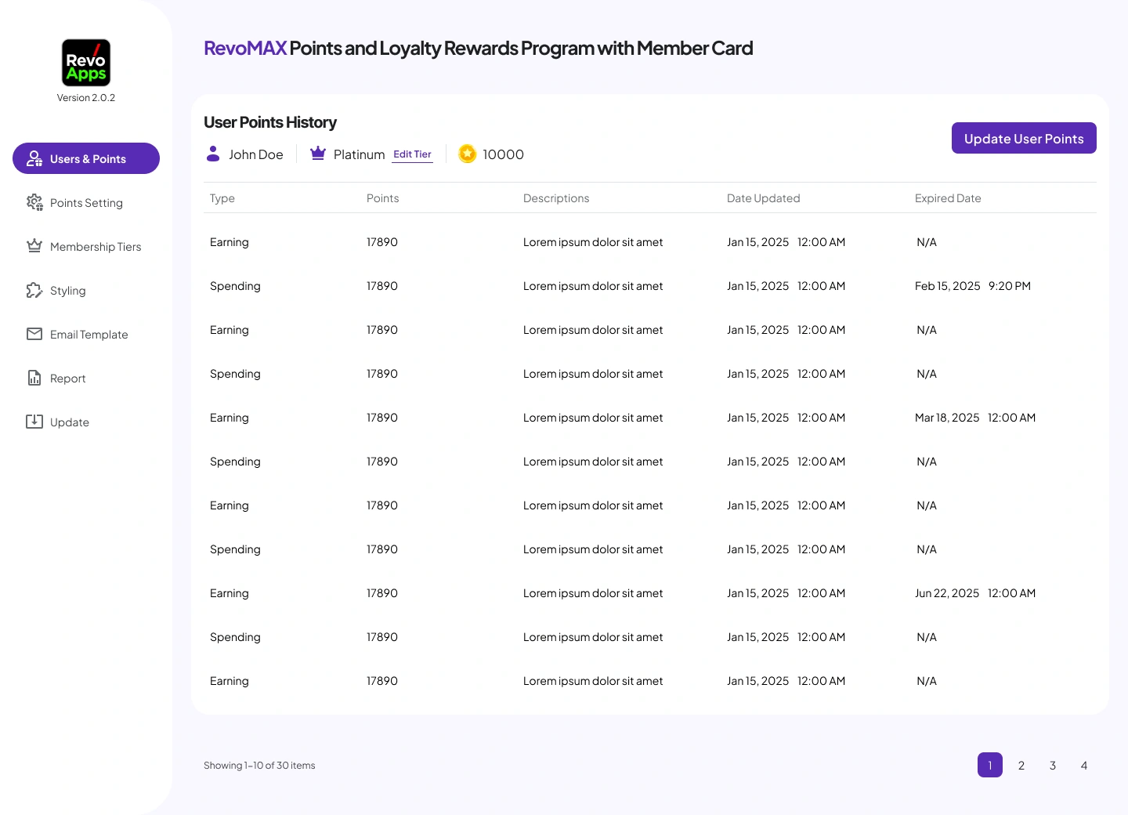The height and width of the screenshot is (815, 1128).
Task: Open the Styling section
Action: 86,290
